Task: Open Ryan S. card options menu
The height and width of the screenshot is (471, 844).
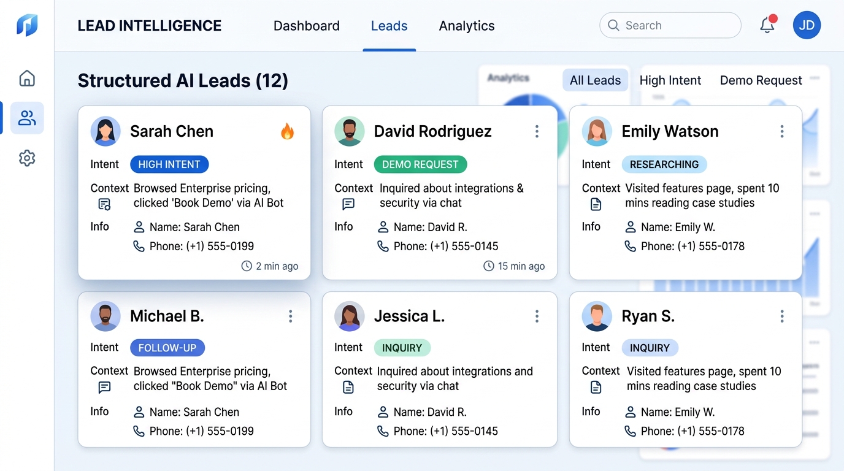Action: pos(782,316)
